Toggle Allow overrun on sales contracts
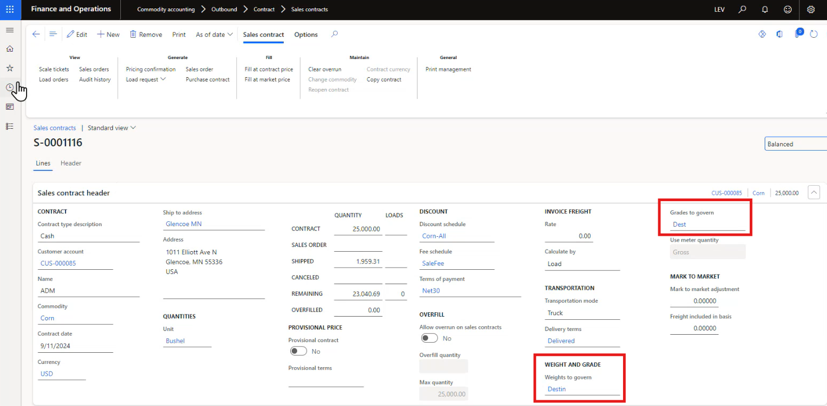 coord(429,338)
